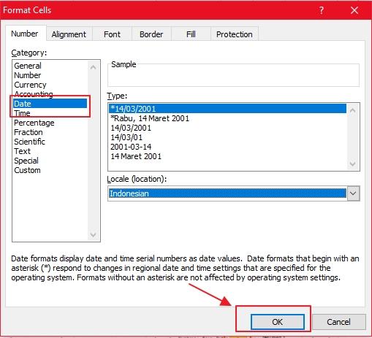
Task: Click Type list scroll up arrow
Action: pos(352,110)
